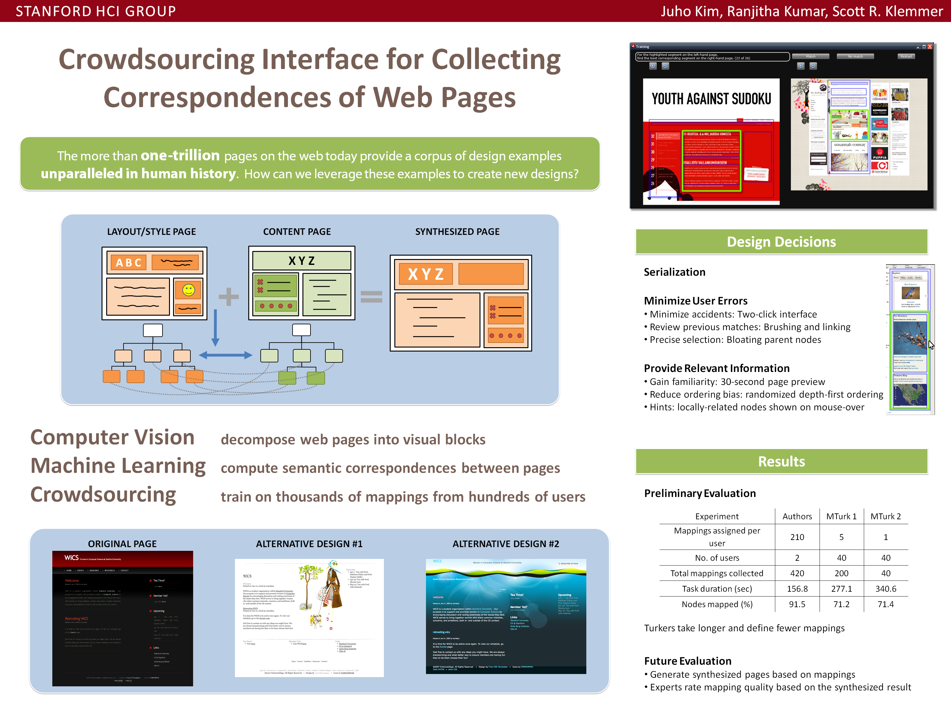This screenshot has width=951, height=713.
Task: Click the Alternative Design #2 thumbnail
Action: 506,616
